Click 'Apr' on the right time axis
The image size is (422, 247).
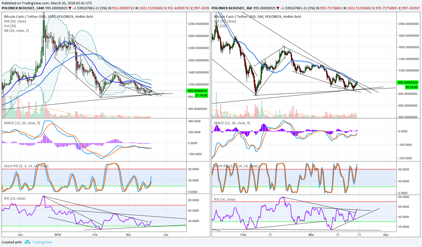tap(386, 235)
